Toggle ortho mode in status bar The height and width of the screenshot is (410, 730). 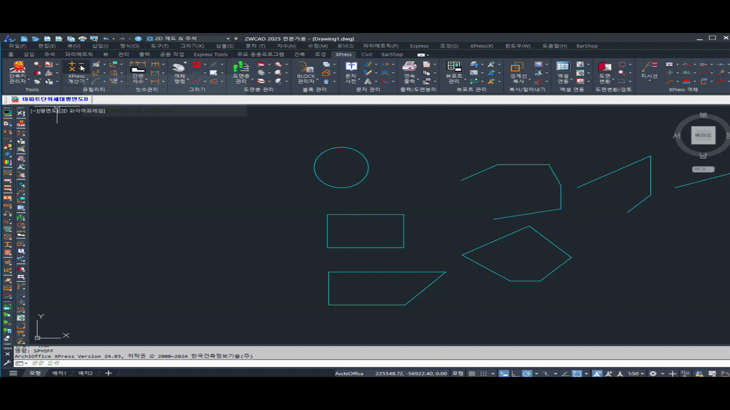pos(515,374)
